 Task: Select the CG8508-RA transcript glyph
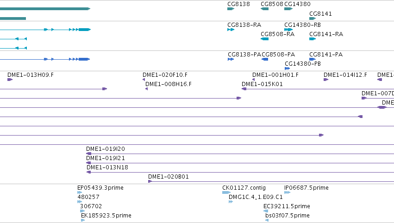point(264,39)
